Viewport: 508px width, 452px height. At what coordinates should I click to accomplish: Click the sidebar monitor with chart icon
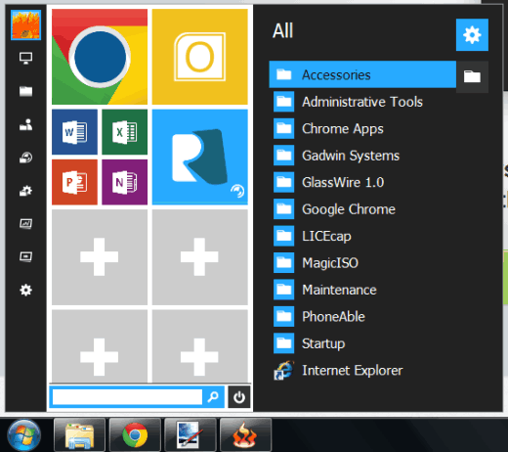(x=25, y=224)
